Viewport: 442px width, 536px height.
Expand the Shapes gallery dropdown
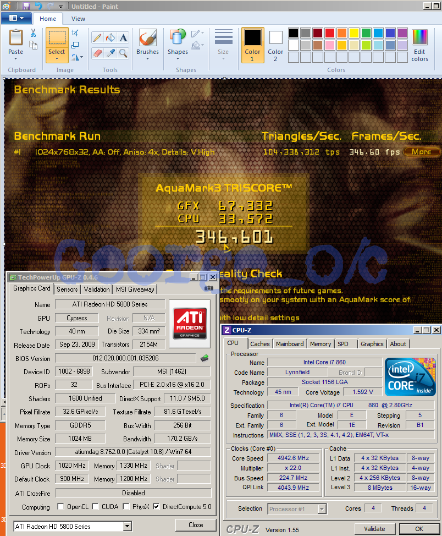178,59
